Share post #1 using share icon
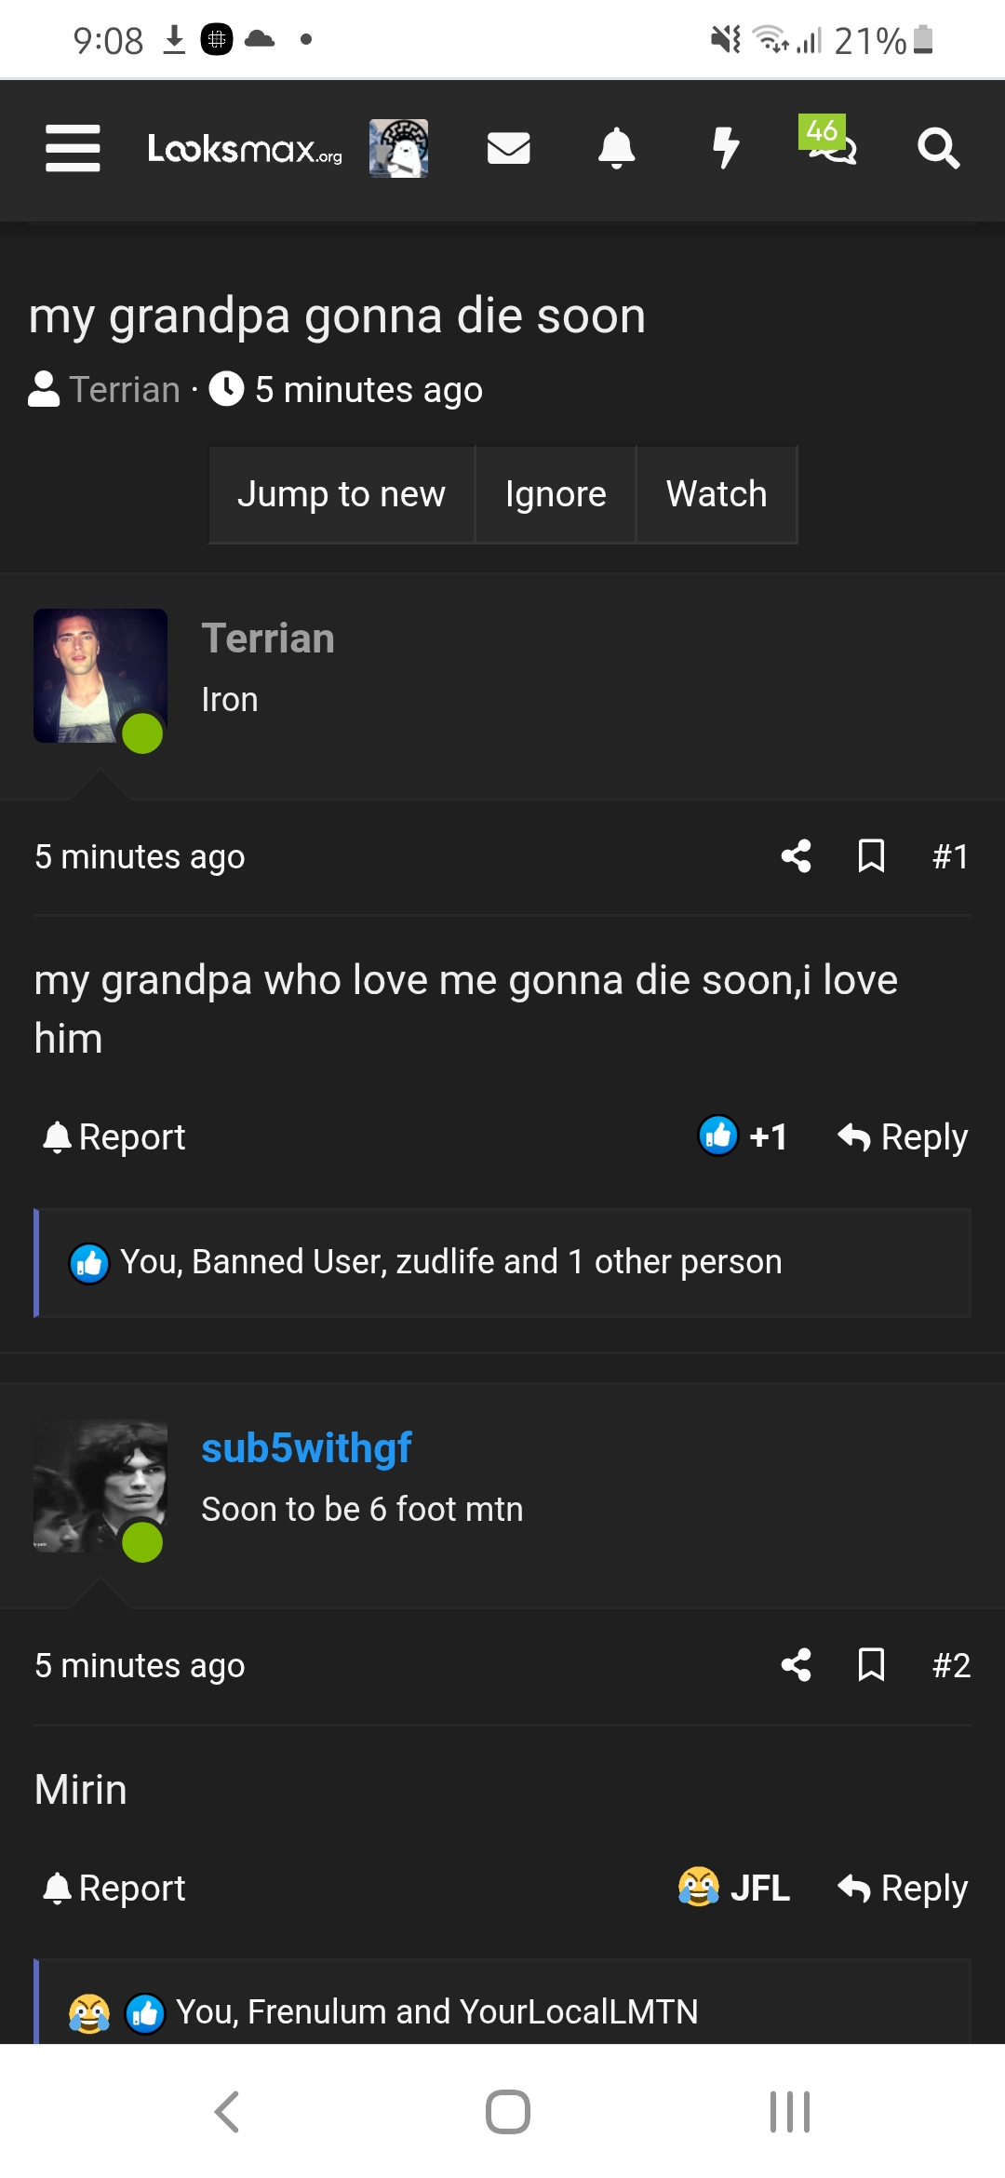Viewport: 1005px width, 2178px height. tap(796, 856)
